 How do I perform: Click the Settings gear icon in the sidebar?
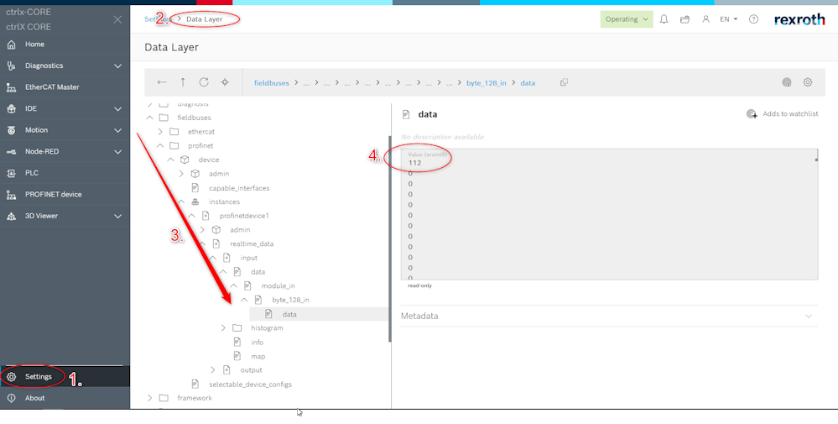[x=11, y=376]
